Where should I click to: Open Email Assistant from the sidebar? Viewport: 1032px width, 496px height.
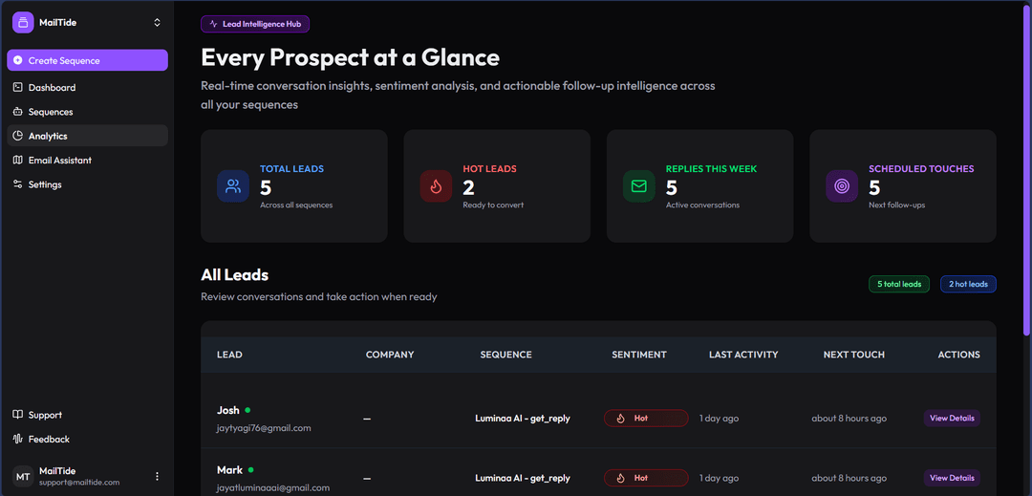pyautogui.click(x=59, y=161)
